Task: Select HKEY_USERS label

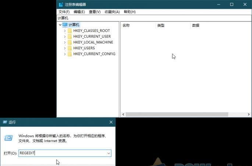Action: (x=84, y=48)
